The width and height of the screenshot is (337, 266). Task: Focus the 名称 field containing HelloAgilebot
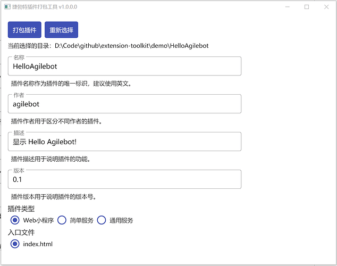124,66
